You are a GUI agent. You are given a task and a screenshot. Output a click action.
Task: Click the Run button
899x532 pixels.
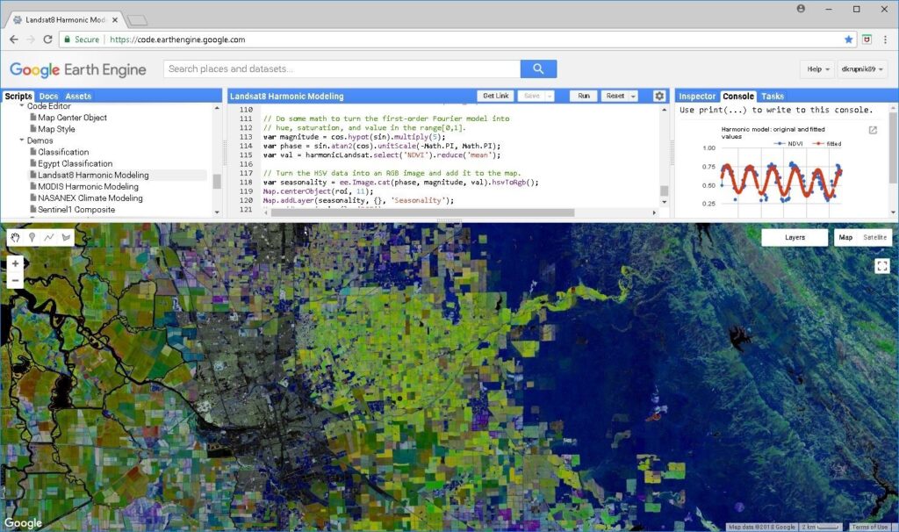click(x=584, y=96)
